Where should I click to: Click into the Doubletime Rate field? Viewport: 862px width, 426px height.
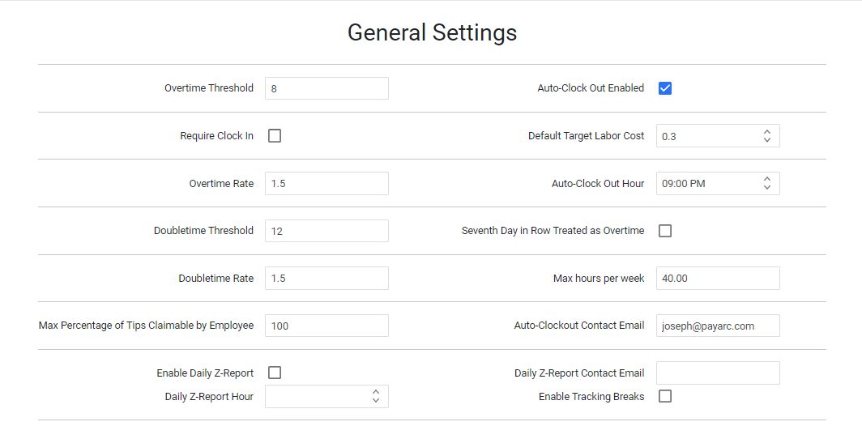pyautogui.click(x=326, y=278)
